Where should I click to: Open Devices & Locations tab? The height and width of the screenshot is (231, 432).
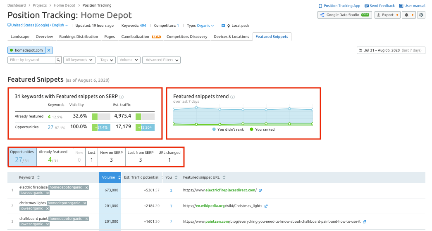click(232, 37)
